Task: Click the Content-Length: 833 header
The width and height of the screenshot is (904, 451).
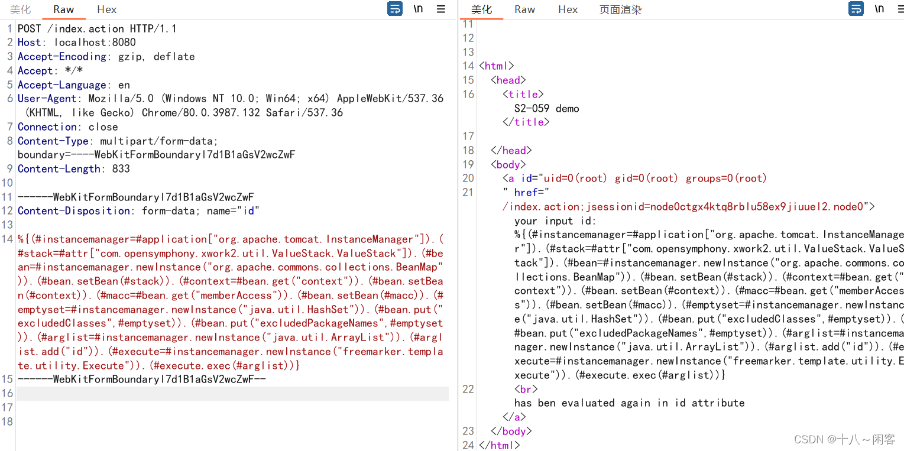Action: [x=74, y=169]
